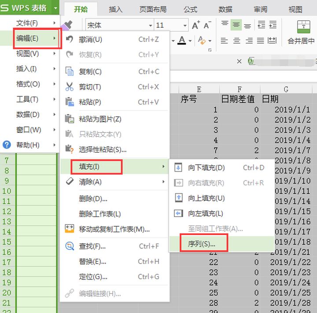Click the Merge and Center icon
This screenshot has height=313, width=317.
tap(303, 27)
